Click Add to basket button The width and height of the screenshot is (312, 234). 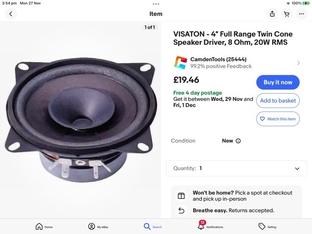[x=278, y=100]
